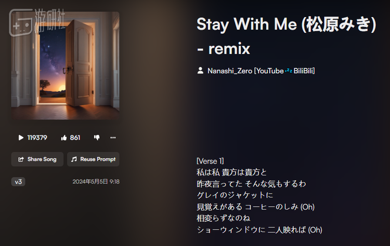Click the user avatar icon beside the artist name
The image size is (390, 246).
200,71
